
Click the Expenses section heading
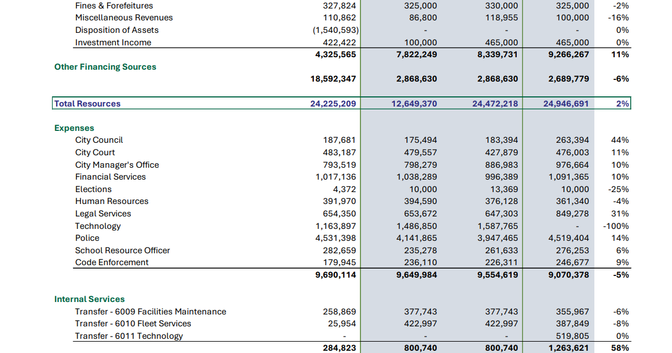(74, 128)
